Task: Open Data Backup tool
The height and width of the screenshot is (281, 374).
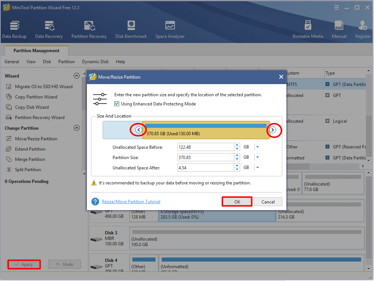Action: pos(14,30)
